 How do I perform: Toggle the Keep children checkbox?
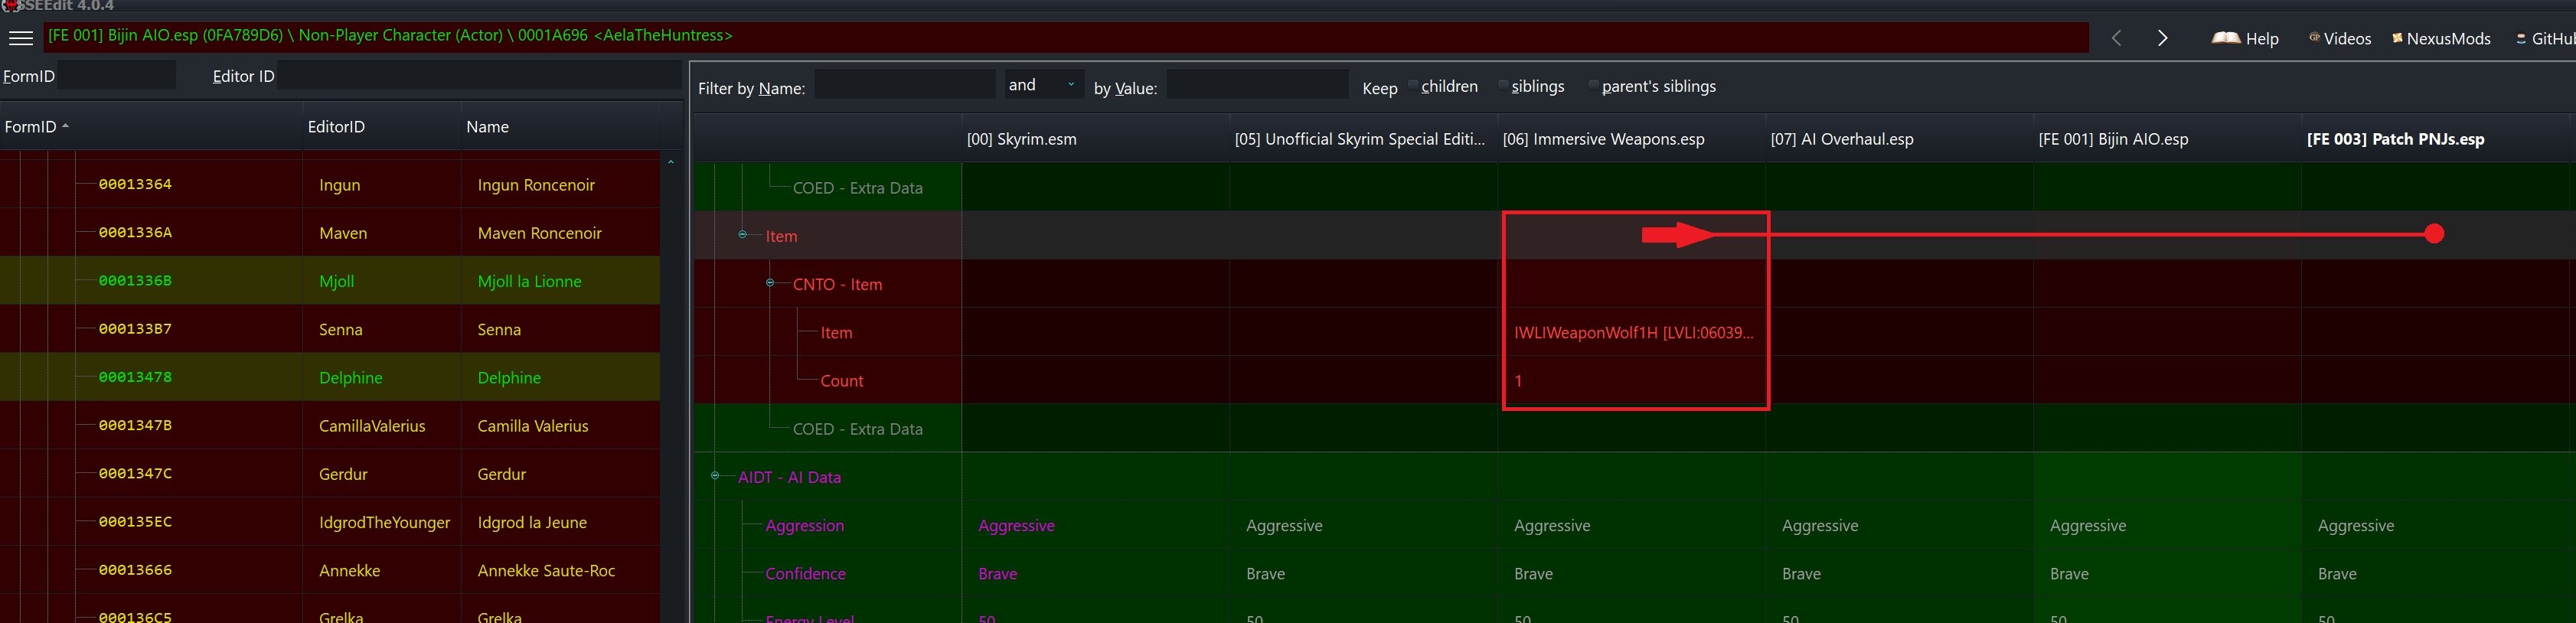(x=1413, y=85)
